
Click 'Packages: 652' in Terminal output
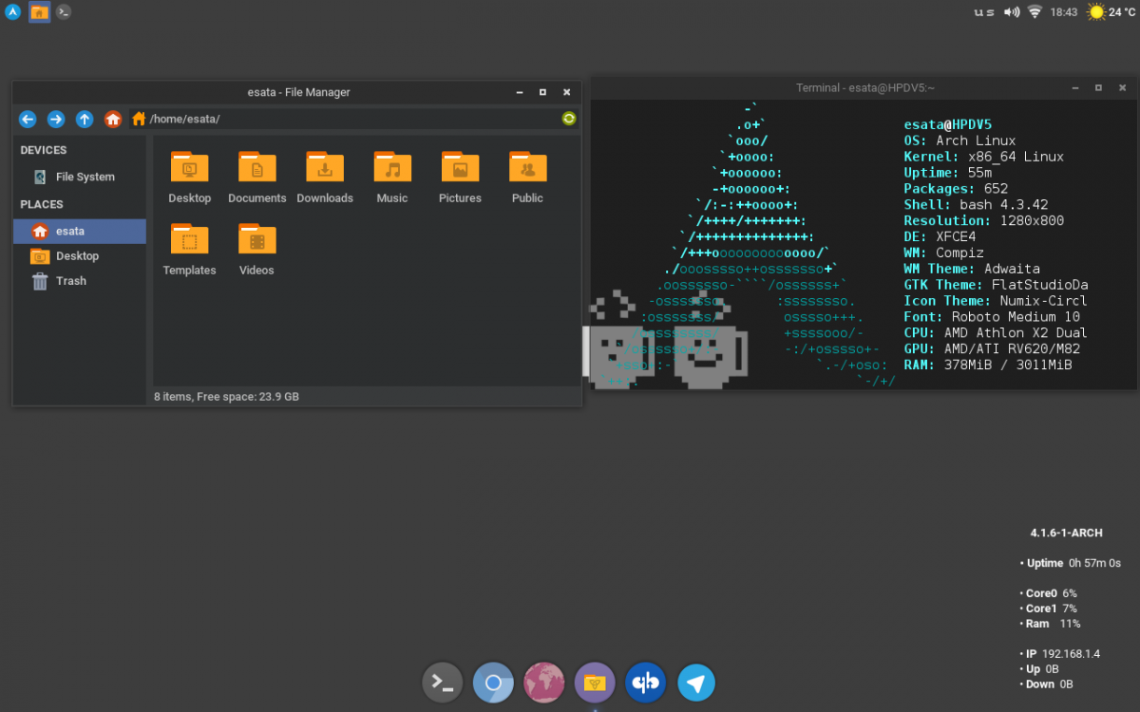tap(956, 189)
